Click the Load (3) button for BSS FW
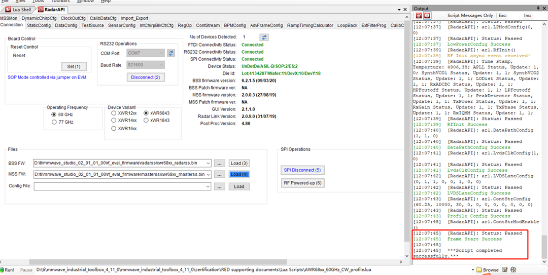The height and width of the screenshot is (275, 548). tap(239, 163)
